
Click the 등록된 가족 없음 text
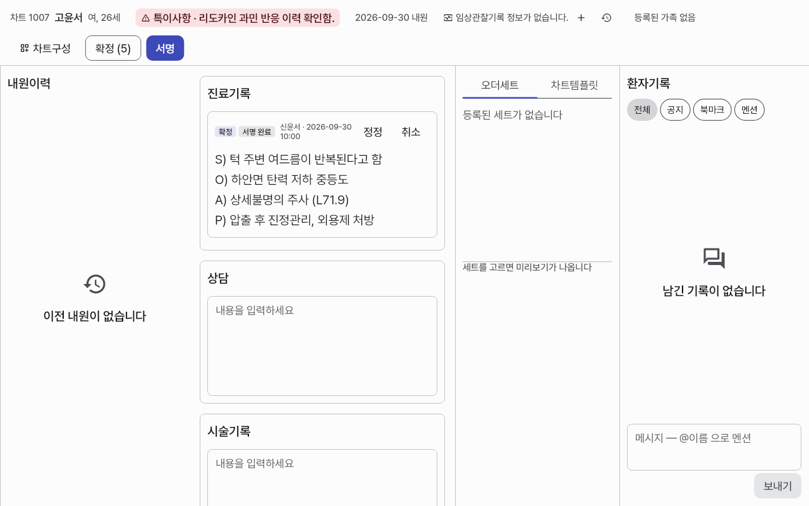click(x=665, y=18)
